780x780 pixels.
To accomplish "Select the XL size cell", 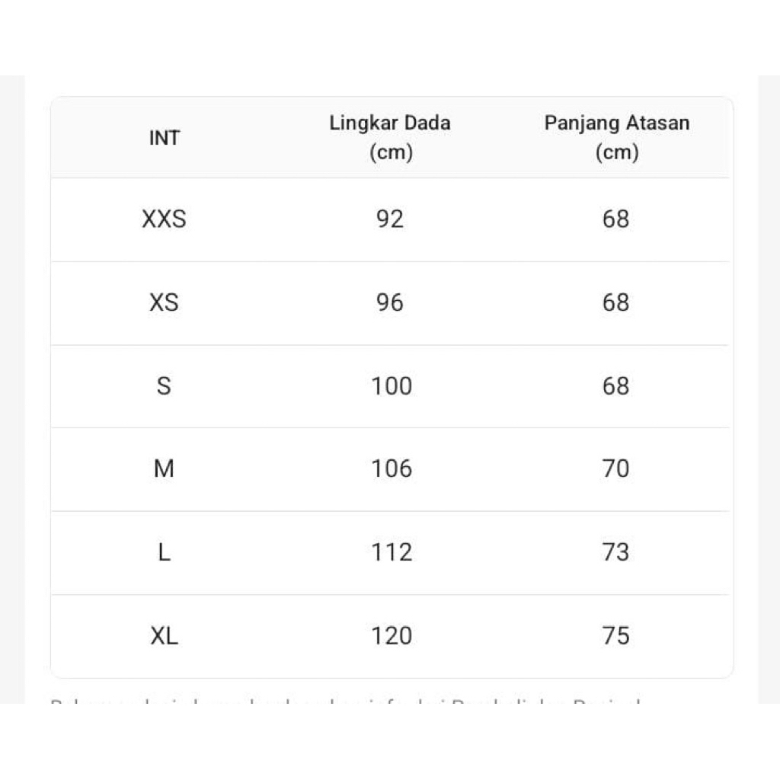I will 164,635.
